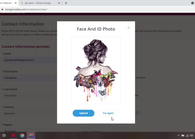Click the First Name field
The height and width of the screenshot is (139, 195).
coord(30,78)
